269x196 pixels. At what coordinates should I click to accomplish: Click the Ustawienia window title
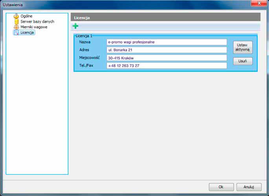click(x=13, y=5)
